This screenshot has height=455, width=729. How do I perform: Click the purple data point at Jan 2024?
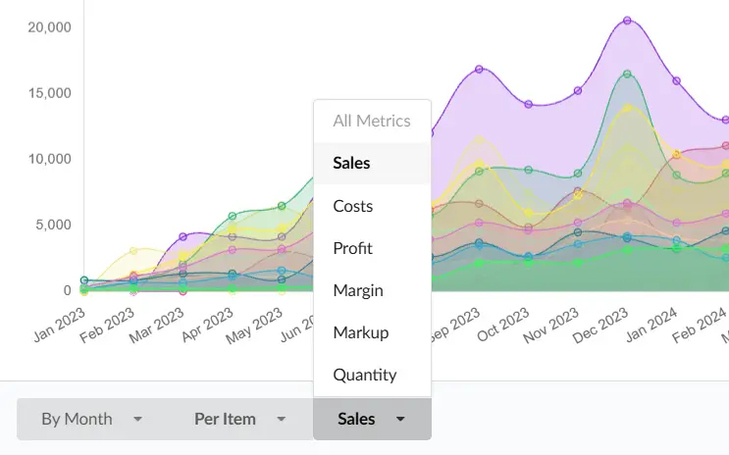677,80
